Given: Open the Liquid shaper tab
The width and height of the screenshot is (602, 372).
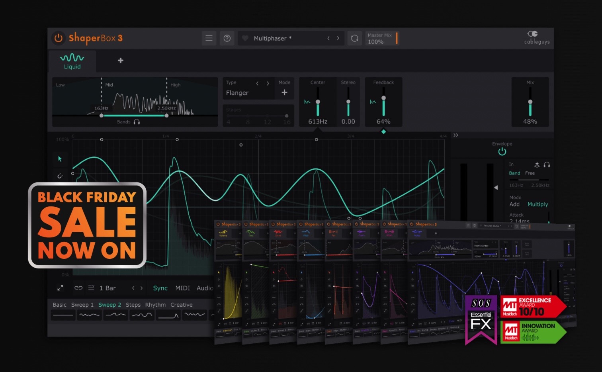Looking at the screenshot, I should pyautogui.click(x=72, y=61).
